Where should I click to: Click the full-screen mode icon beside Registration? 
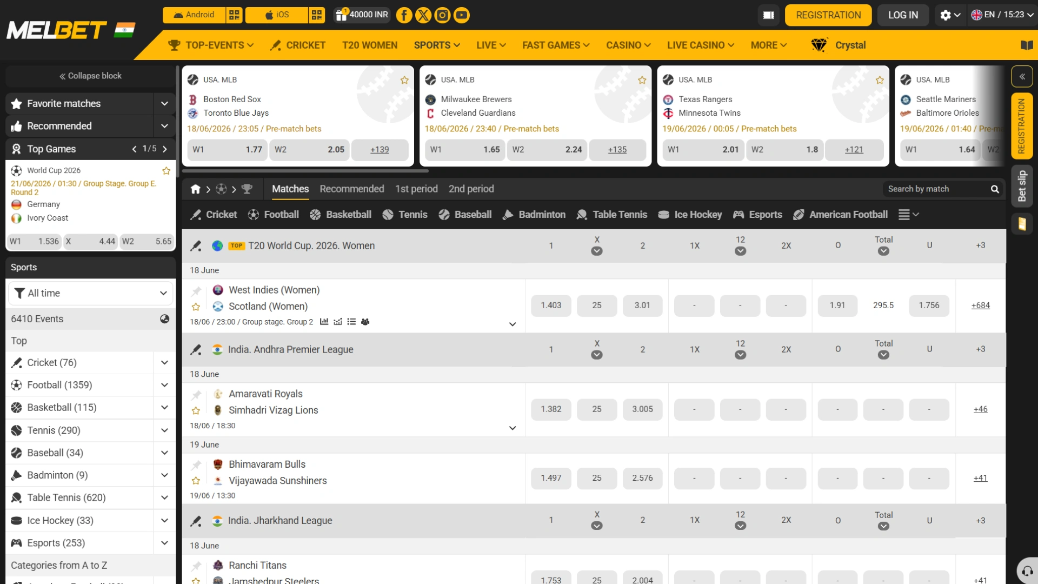click(769, 15)
